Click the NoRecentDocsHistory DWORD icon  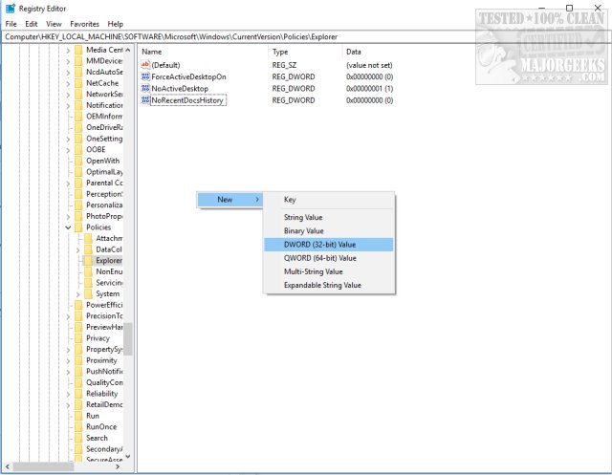point(145,99)
